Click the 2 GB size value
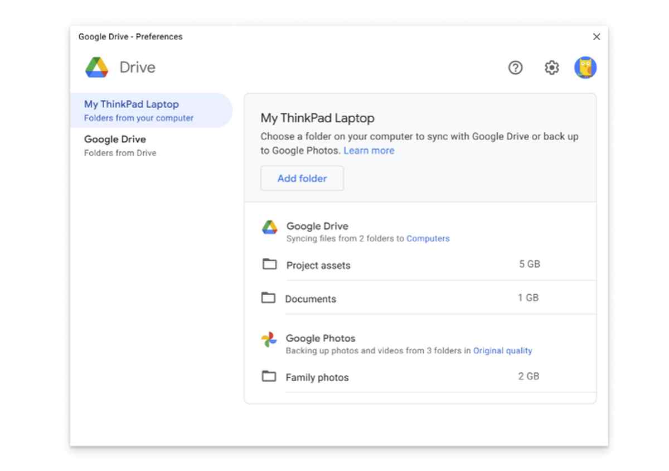 tap(529, 376)
